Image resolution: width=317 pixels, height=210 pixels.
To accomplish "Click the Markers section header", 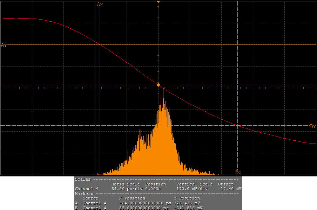I will (84, 194).
